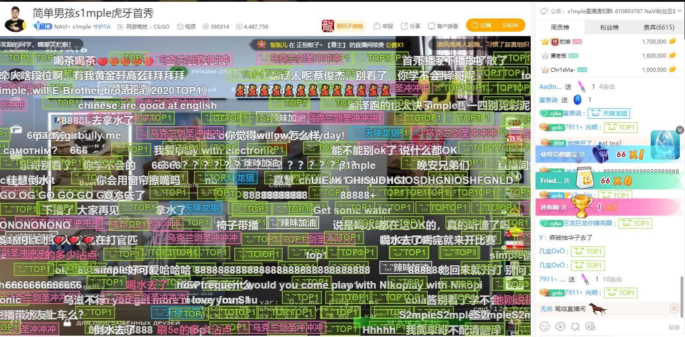Image resolution: width=685 pixels, height=337 pixels.
Task: Click the 点击孵化 ice egg widget
Action: point(665,145)
